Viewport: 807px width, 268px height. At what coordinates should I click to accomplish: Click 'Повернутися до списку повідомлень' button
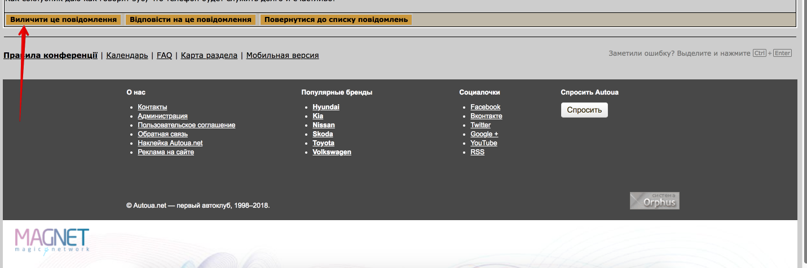[x=336, y=20]
